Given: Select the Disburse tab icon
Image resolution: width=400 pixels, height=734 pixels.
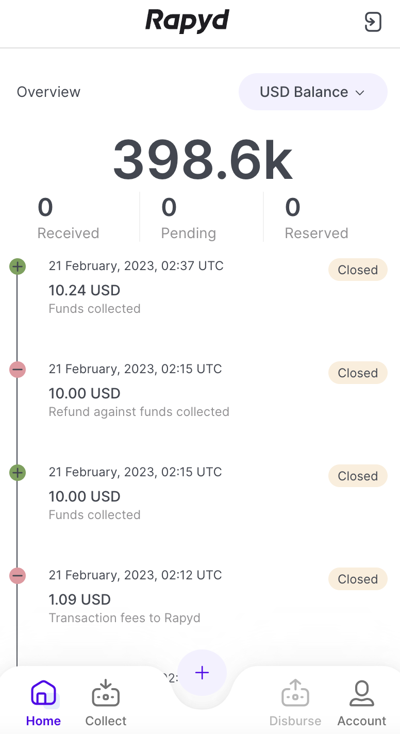Looking at the screenshot, I should tap(295, 703).
